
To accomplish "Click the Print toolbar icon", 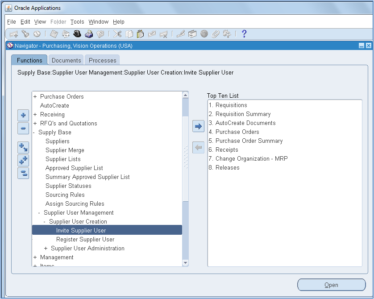I will (89, 34).
